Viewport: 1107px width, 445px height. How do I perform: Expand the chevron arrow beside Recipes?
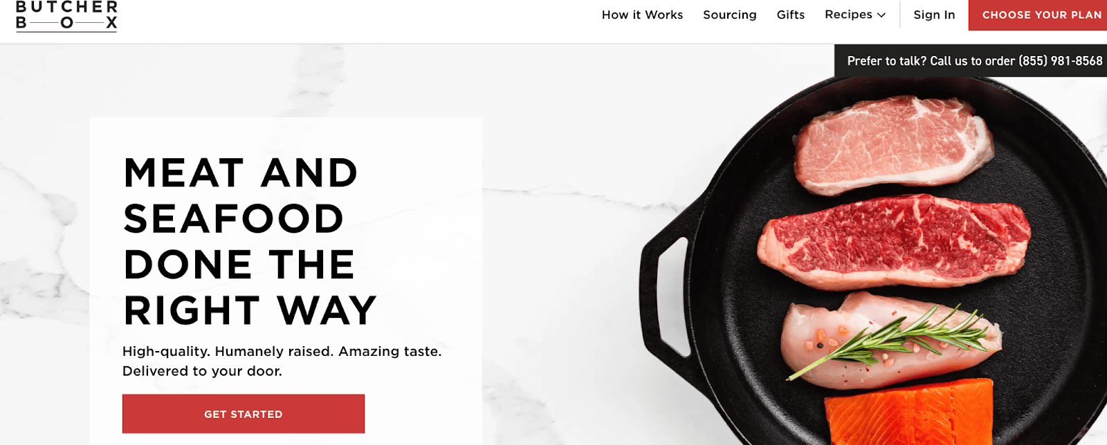[881, 15]
